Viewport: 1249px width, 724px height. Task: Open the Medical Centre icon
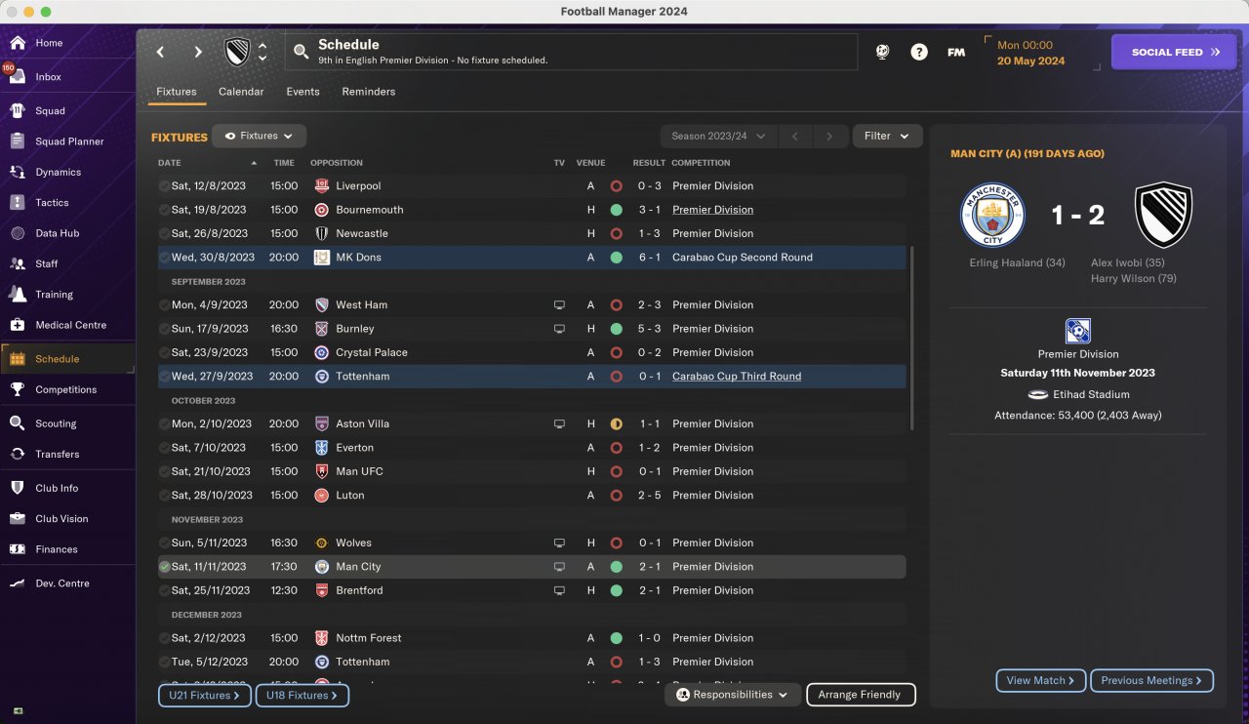pos(18,325)
